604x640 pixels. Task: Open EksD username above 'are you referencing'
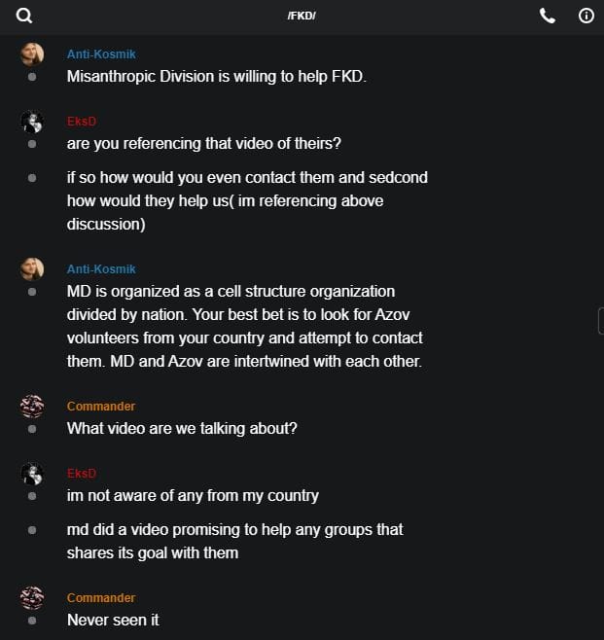(x=82, y=122)
